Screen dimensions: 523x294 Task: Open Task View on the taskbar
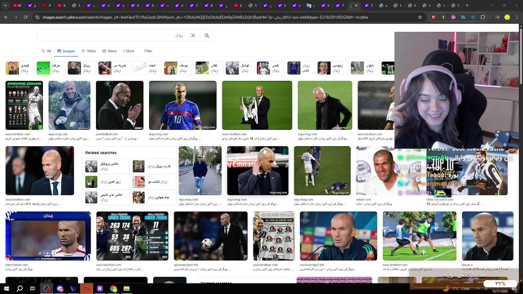coord(33,289)
